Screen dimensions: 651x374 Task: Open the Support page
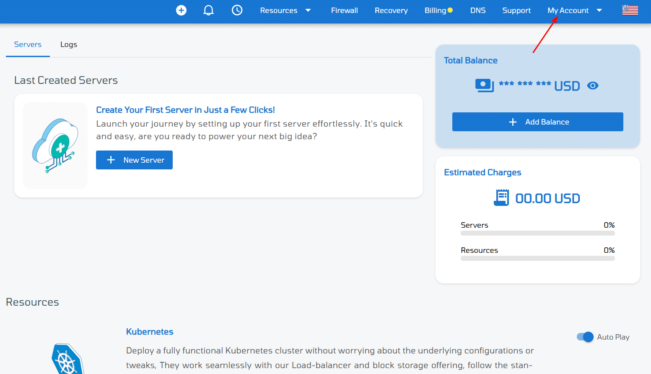(516, 10)
